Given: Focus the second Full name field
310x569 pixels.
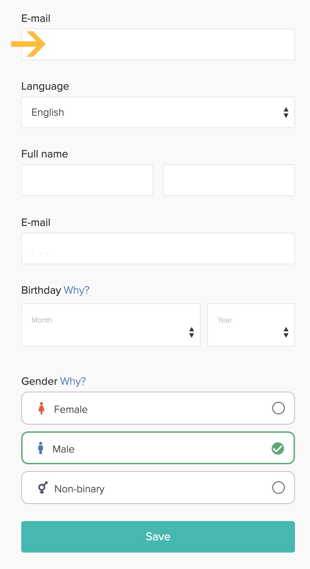Looking at the screenshot, I should (x=229, y=180).
